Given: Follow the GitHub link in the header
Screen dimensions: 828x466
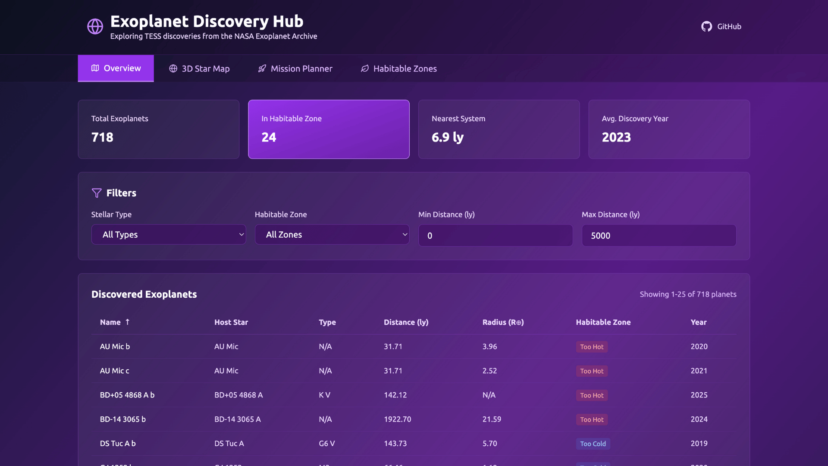Looking at the screenshot, I should [721, 26].
